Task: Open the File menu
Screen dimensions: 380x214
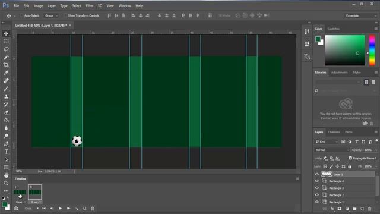Action: [16, 6]
